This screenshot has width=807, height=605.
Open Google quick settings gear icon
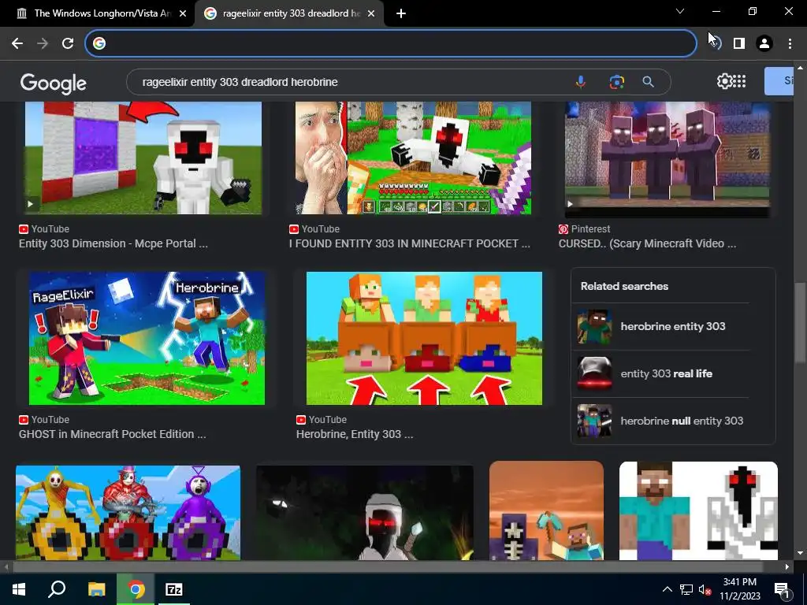point(724,81)
